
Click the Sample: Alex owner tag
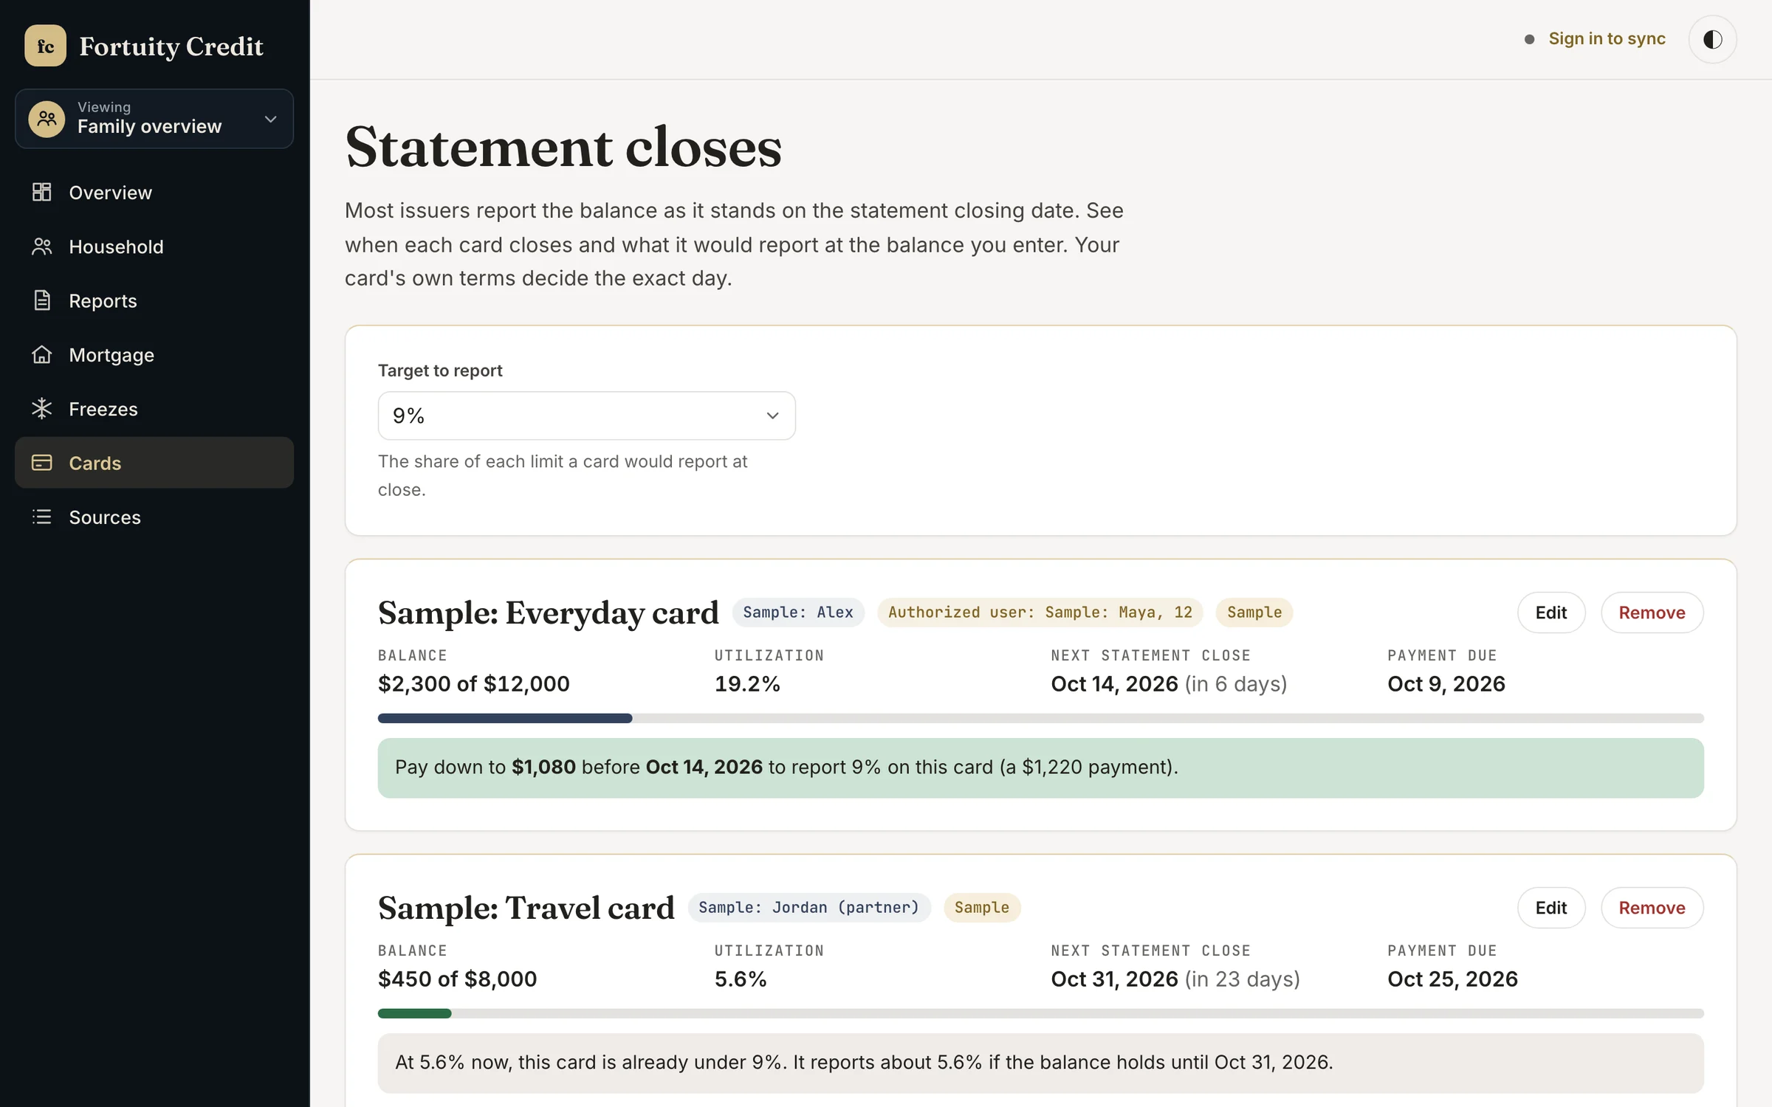click(x=798, y=613)
